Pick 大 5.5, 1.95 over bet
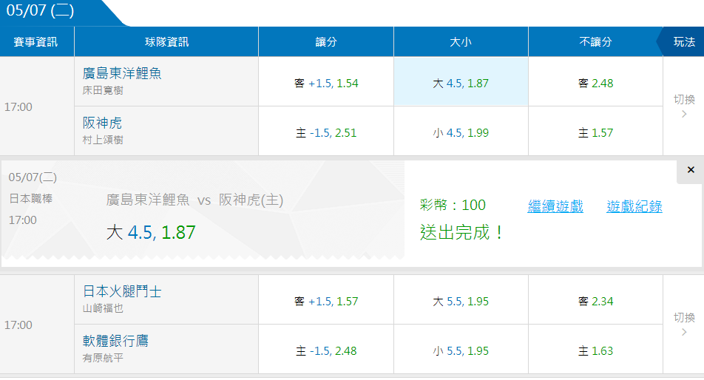Image resolution: width=704 pixels, height=380 pixels. [461, 301]
